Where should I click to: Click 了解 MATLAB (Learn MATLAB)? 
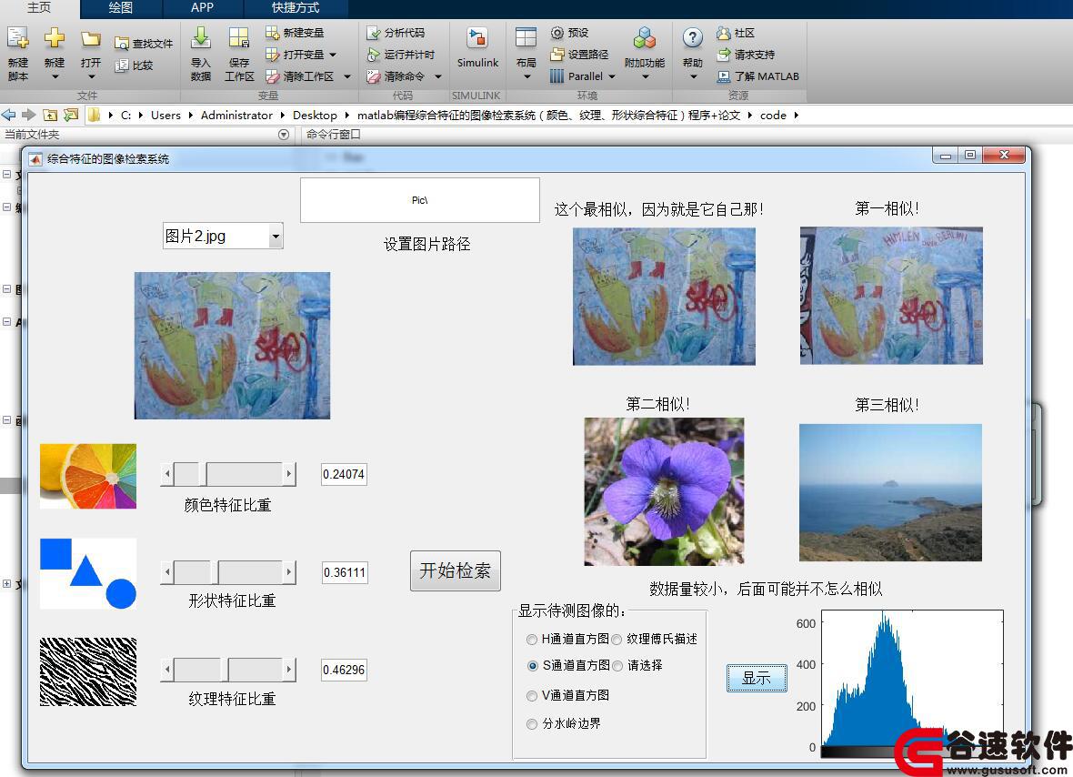coord(757,76)
